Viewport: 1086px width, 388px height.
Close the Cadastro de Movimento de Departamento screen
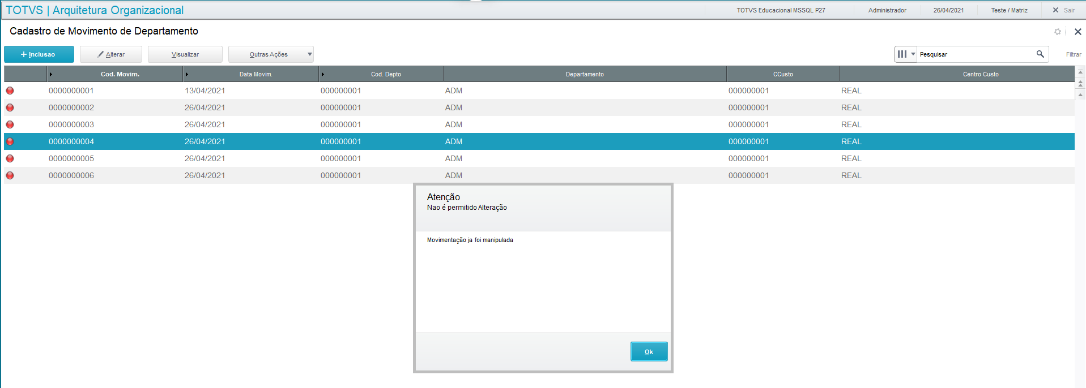pyautogui.click(x=1078, y=32)
